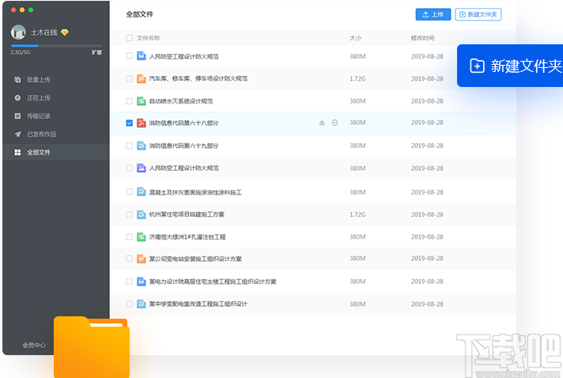Click the 2019-08-28 date of 济南恒大绿洲1#孔灌注桩工程

(x=427, y=237)
